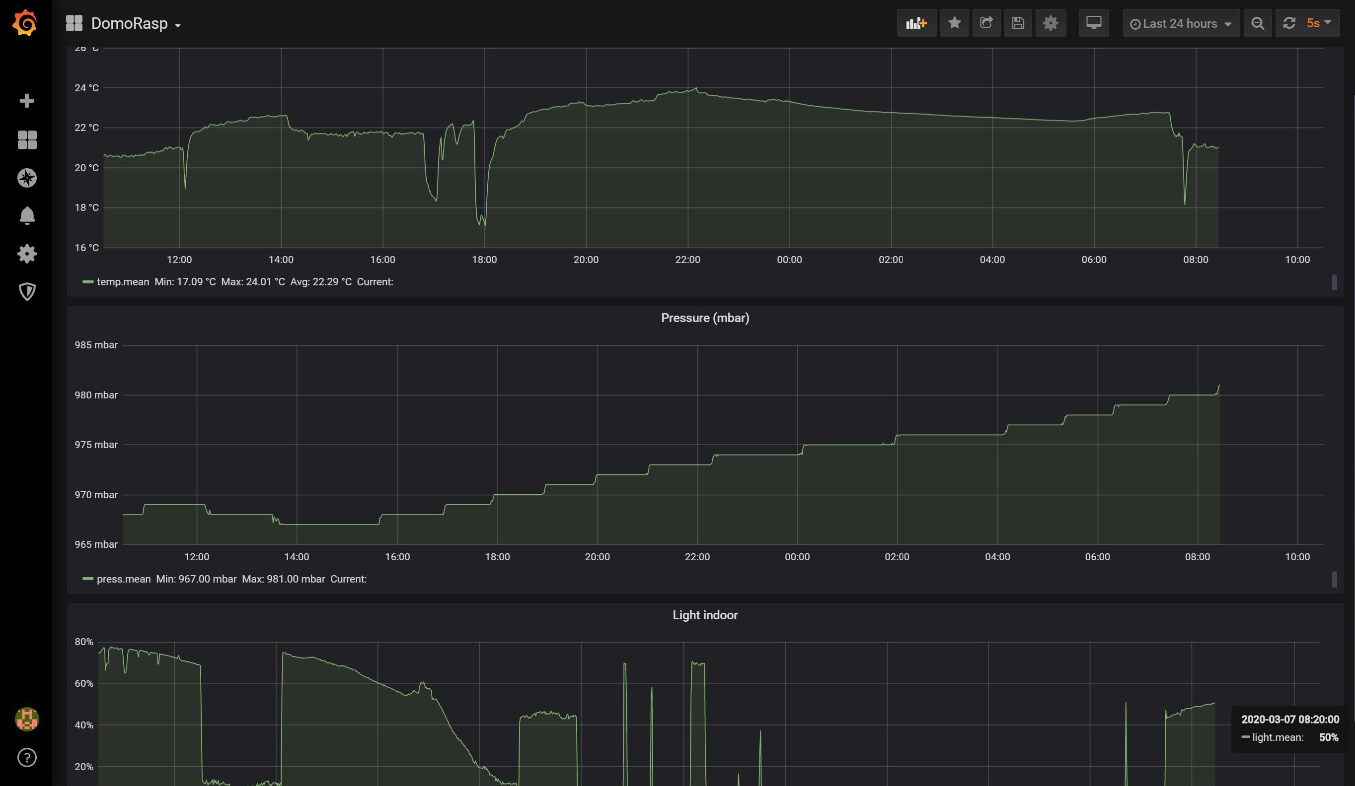Click the press.mean legend color swatch
Screen dimensions: 1355x786
pos(87,579)
